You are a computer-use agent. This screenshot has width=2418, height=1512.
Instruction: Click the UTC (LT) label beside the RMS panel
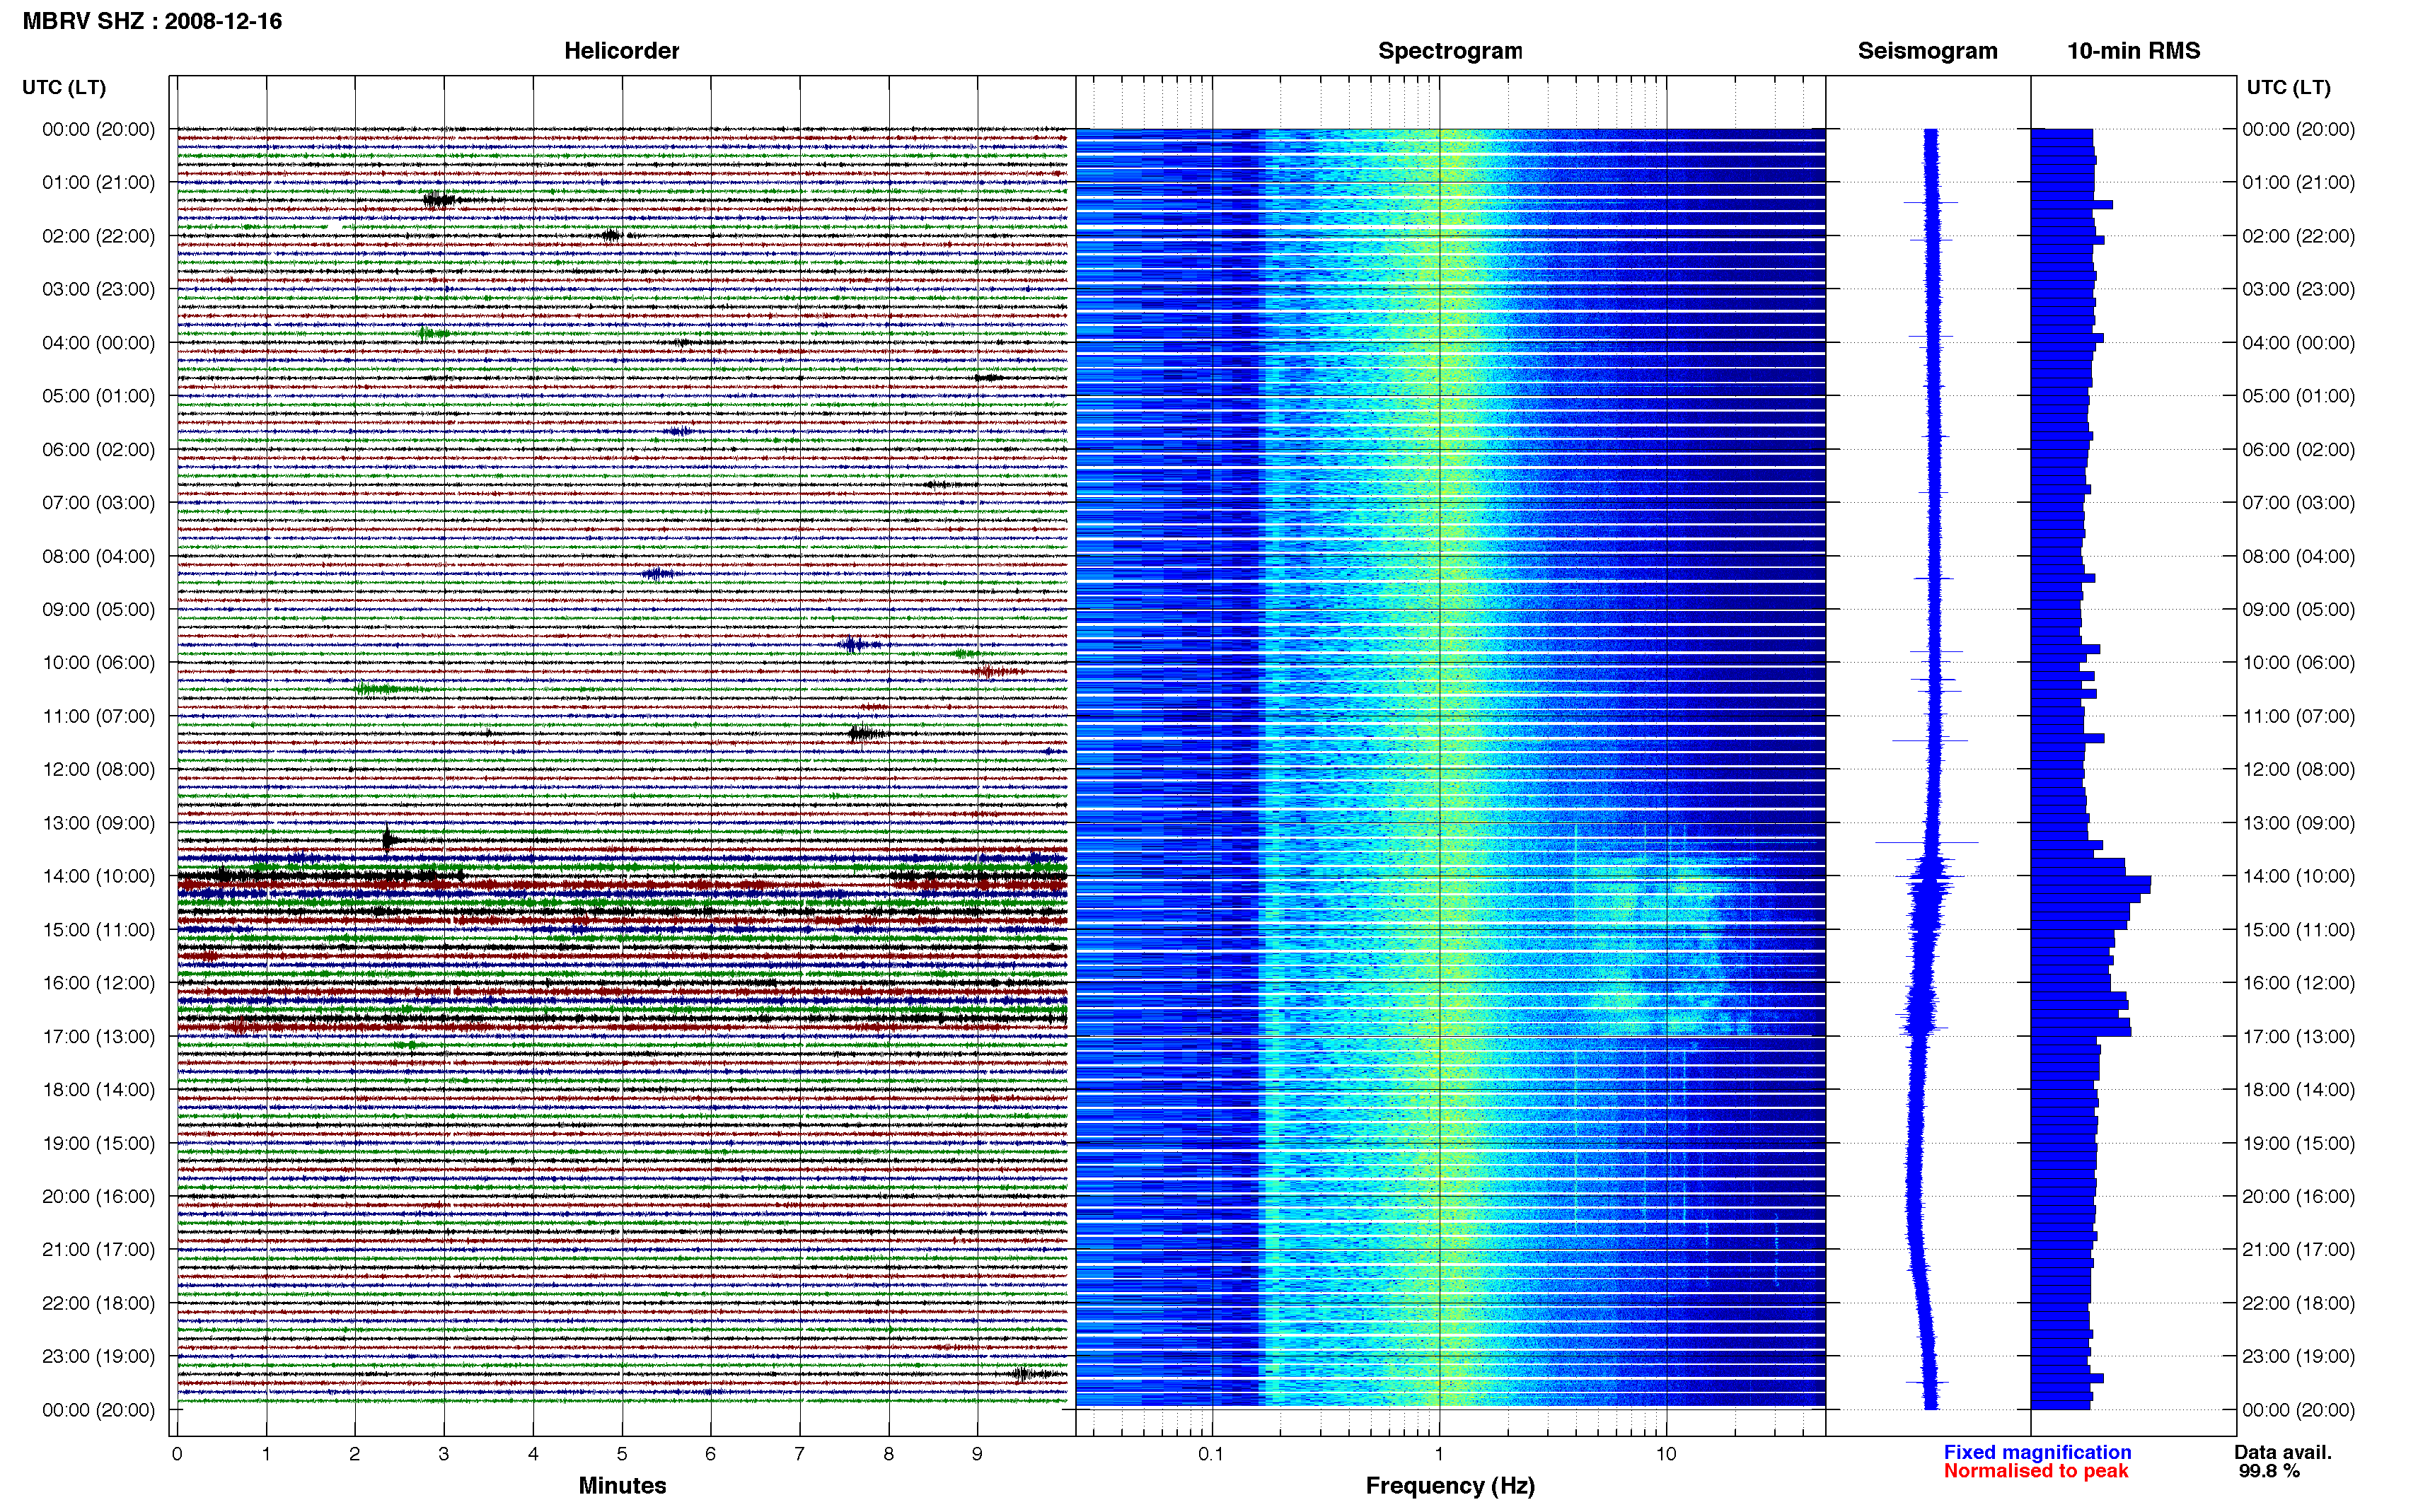[x=2288, y=87]
